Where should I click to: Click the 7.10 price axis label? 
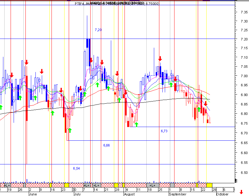244,57
